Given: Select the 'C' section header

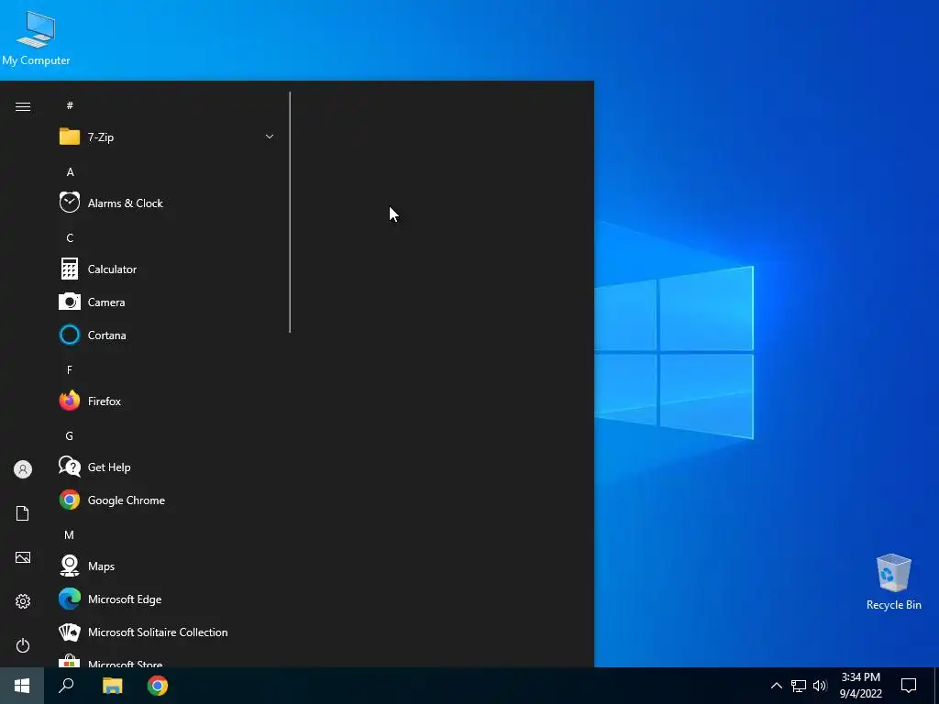Looking at the screenshot, I should (70, 237).
